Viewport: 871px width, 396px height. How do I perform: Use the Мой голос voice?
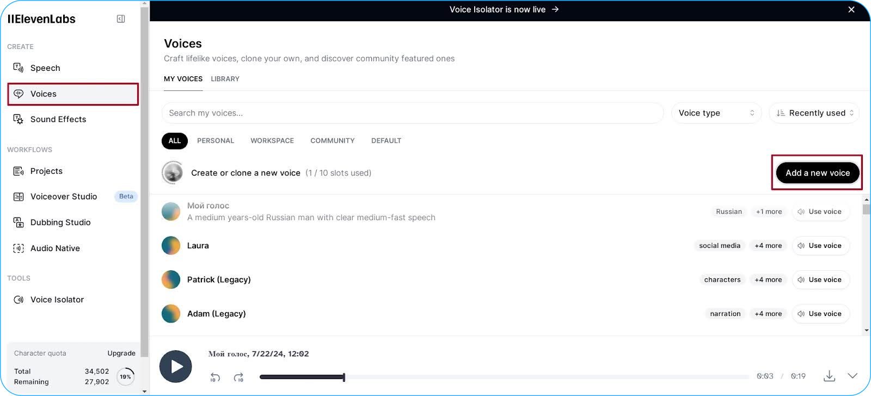pos(821,211)
